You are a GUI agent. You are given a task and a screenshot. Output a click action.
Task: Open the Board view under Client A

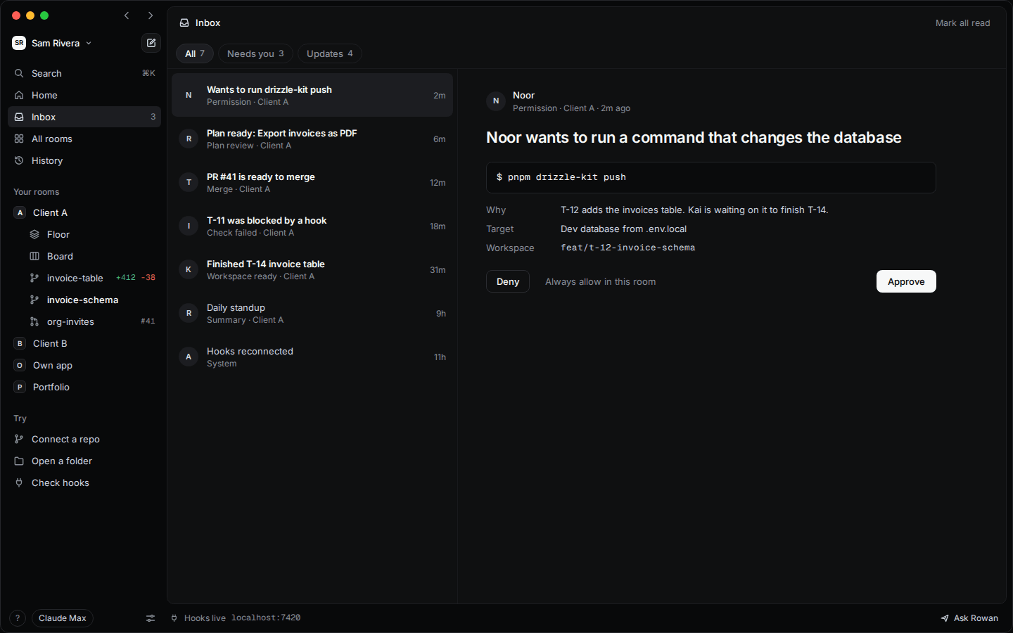tap(92, 256)
